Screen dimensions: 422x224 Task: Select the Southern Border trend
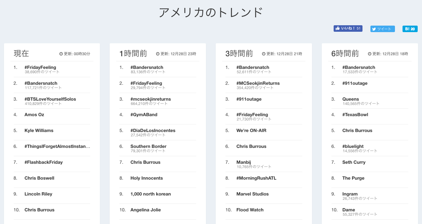pyautogui.click(x=148, y=146)
